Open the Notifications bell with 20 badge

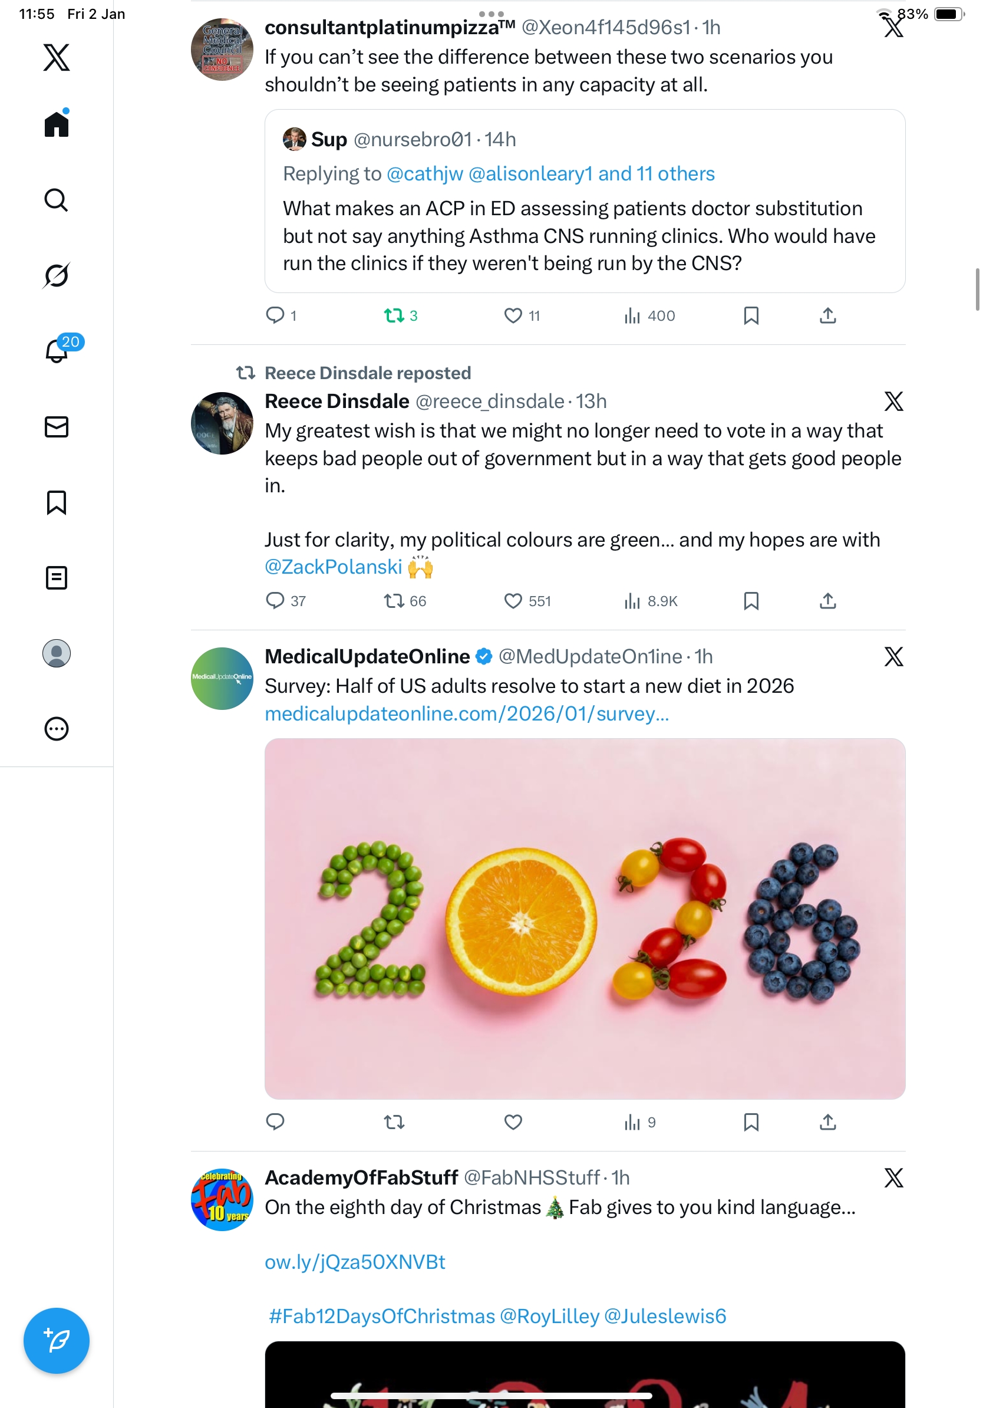point(57,351)
